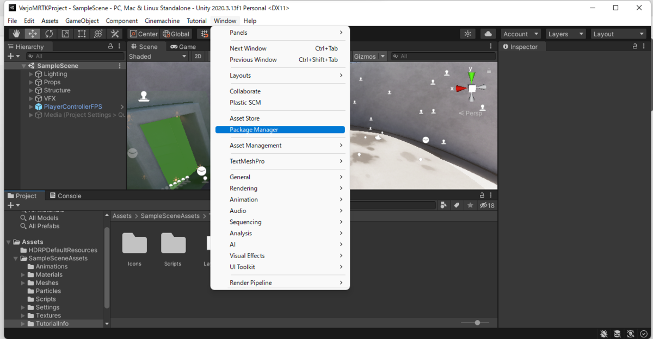The image size is (653, 339).
Task: Open the Icons folder thumbnail
Action: (x=134, y=243)
